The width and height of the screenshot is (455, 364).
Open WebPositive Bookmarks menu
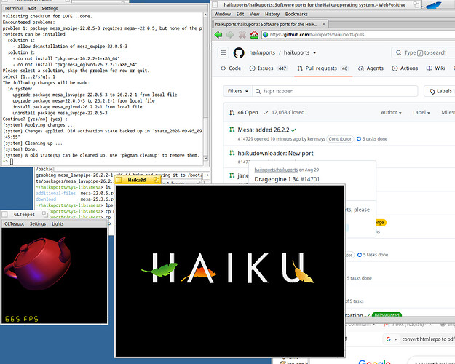click(x=296, y=15)
